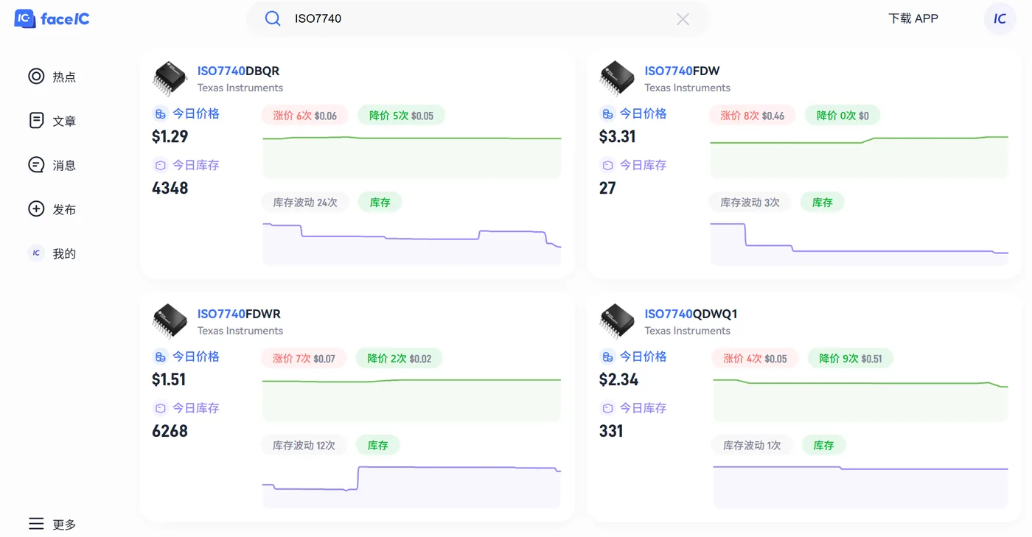The height and width of the screenshot is (537, 1032).
Task: Click the 今日价格 icon for ISO7740FDWR
Action: 160,357
